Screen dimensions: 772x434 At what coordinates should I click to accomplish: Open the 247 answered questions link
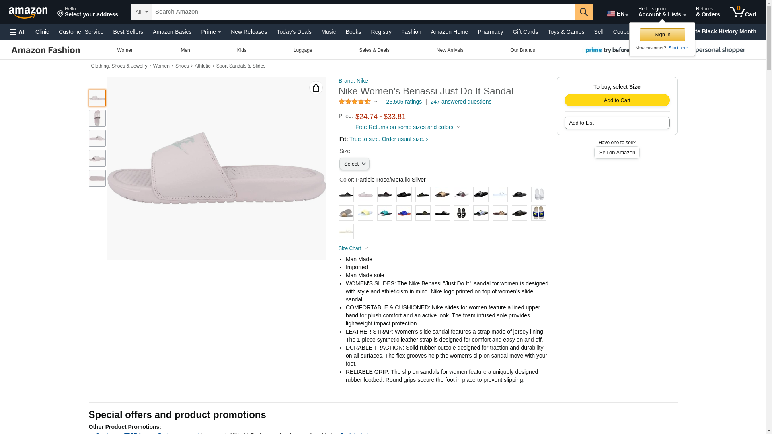tap(461, 102)
